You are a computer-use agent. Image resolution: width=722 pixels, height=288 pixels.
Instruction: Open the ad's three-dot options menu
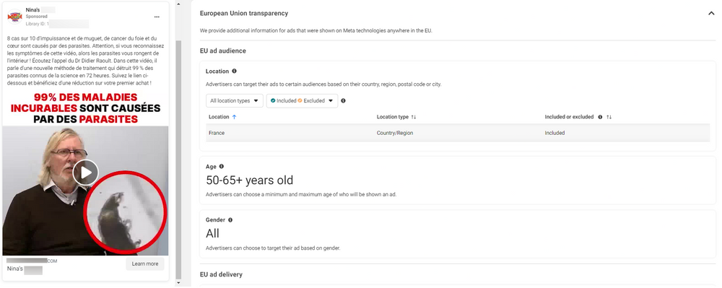(x=157, y=17)
